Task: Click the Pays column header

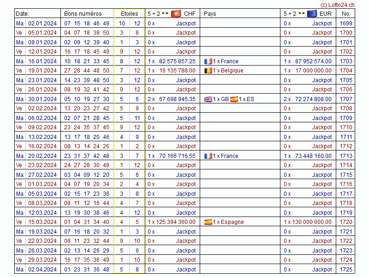Action: point(210,13)
